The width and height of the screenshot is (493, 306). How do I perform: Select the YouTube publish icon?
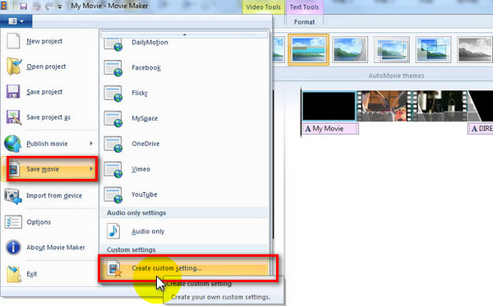click(113, 194)
